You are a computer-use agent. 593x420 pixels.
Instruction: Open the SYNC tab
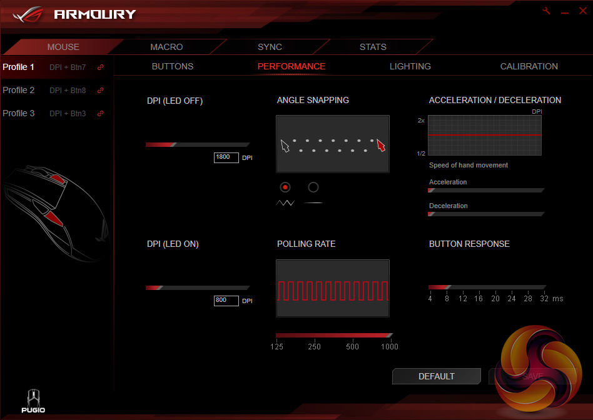point(270,47)
